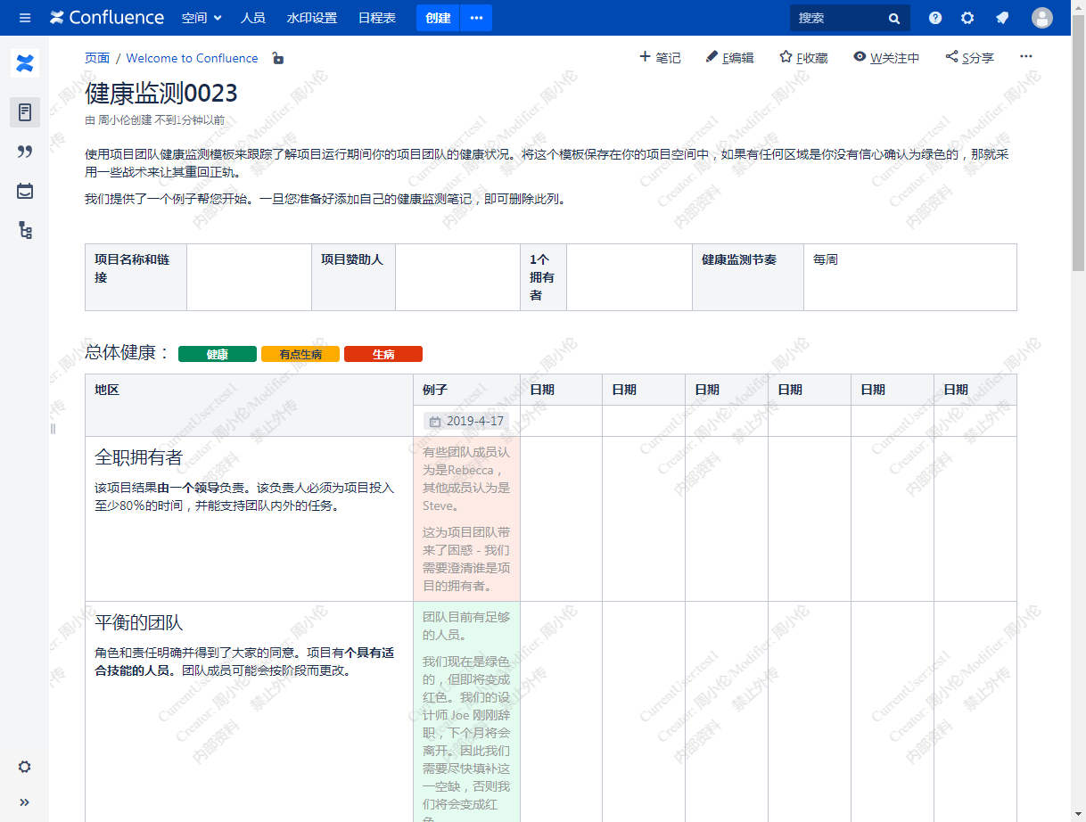
Task: Open the more options next to 创建
Action: coord(476,18)
